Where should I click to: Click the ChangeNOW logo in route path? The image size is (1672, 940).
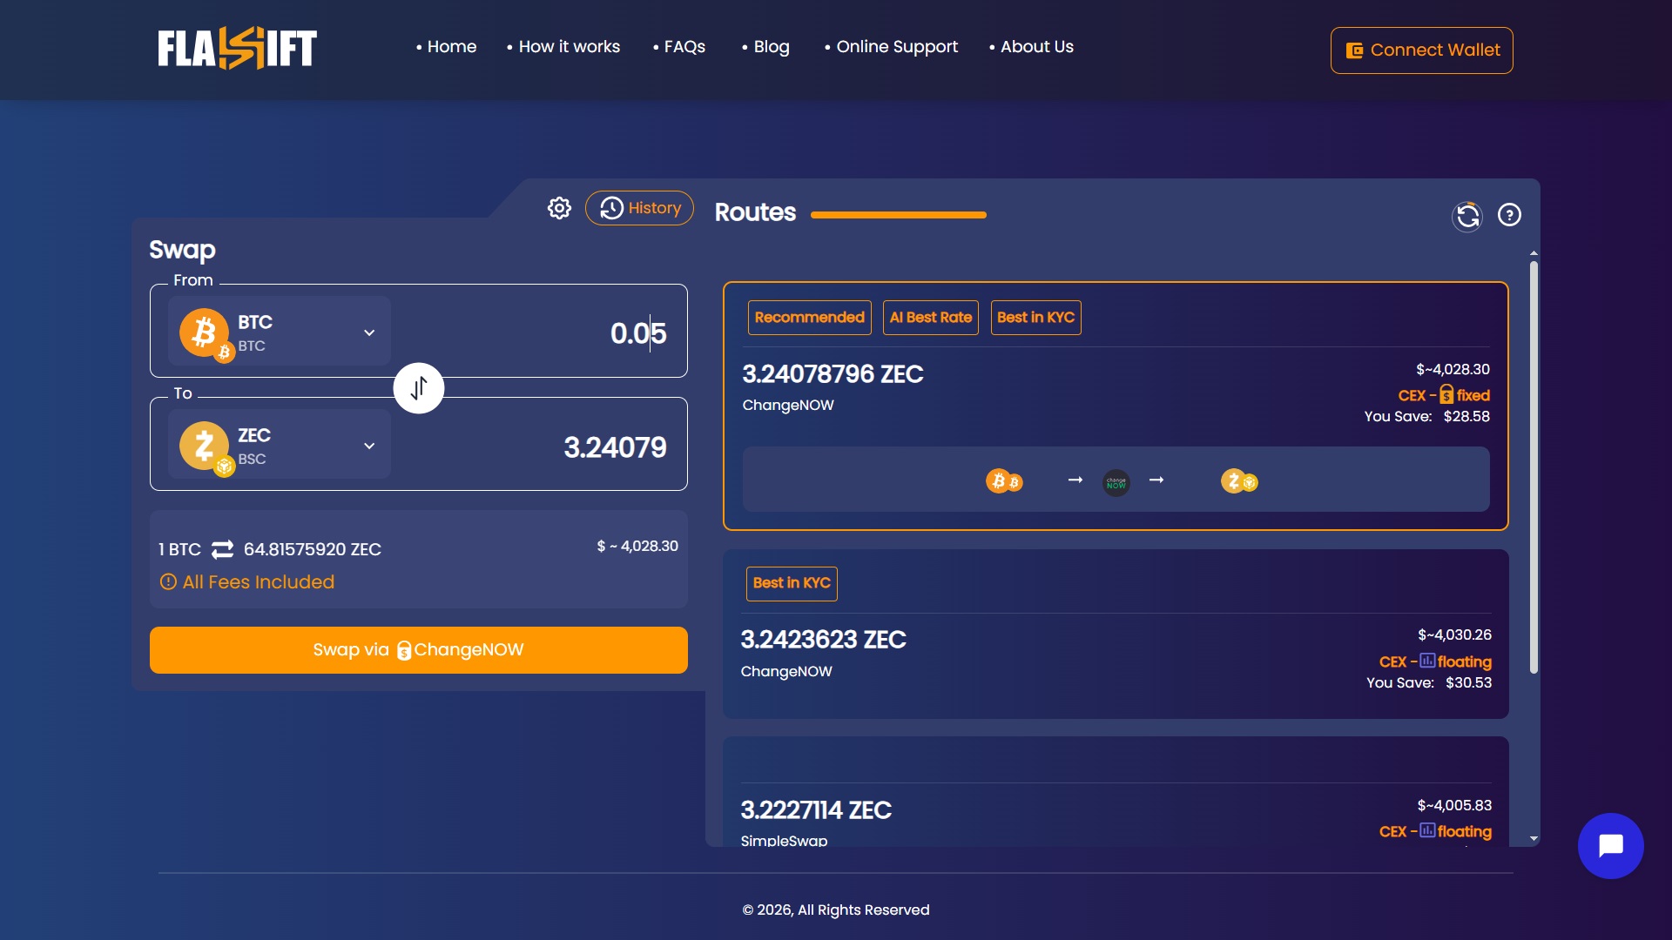point(1116,482)
